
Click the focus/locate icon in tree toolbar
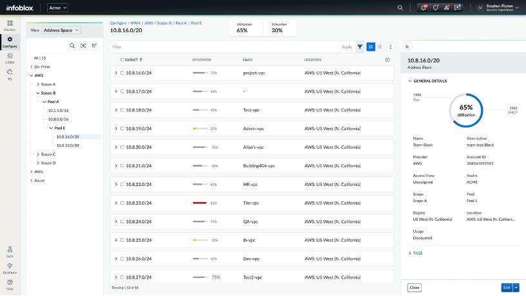click(83, 46)
